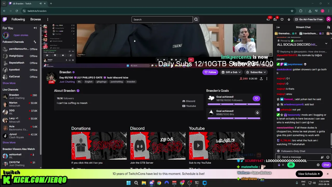Open the Twitch home logo
This screenshot has height=187, width=332.
coord(5,19)
